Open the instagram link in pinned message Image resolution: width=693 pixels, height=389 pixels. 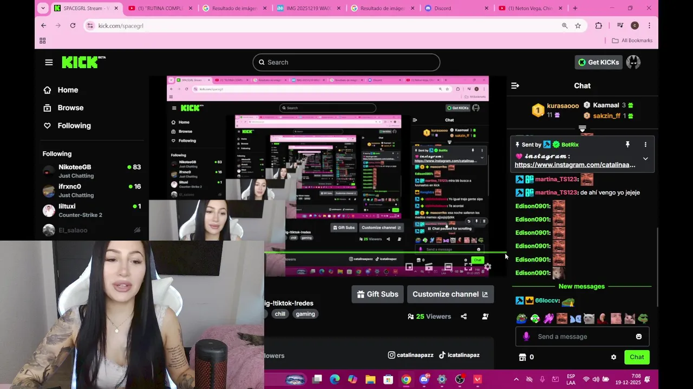(575, 165)
